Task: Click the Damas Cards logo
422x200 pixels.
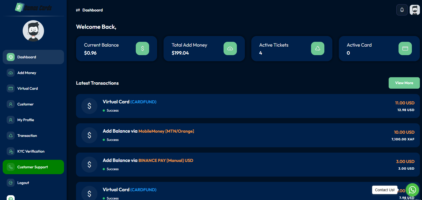Action: tap(33, 7)
